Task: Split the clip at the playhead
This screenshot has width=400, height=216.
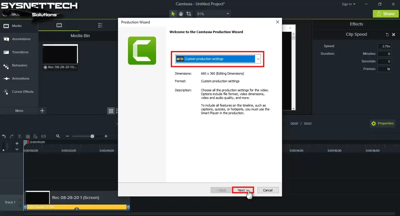Action: click(43, 136)
